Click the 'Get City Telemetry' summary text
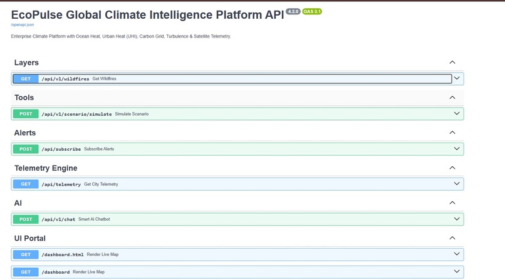The height and width of the screenshot is (280, 505). (101, 184)
